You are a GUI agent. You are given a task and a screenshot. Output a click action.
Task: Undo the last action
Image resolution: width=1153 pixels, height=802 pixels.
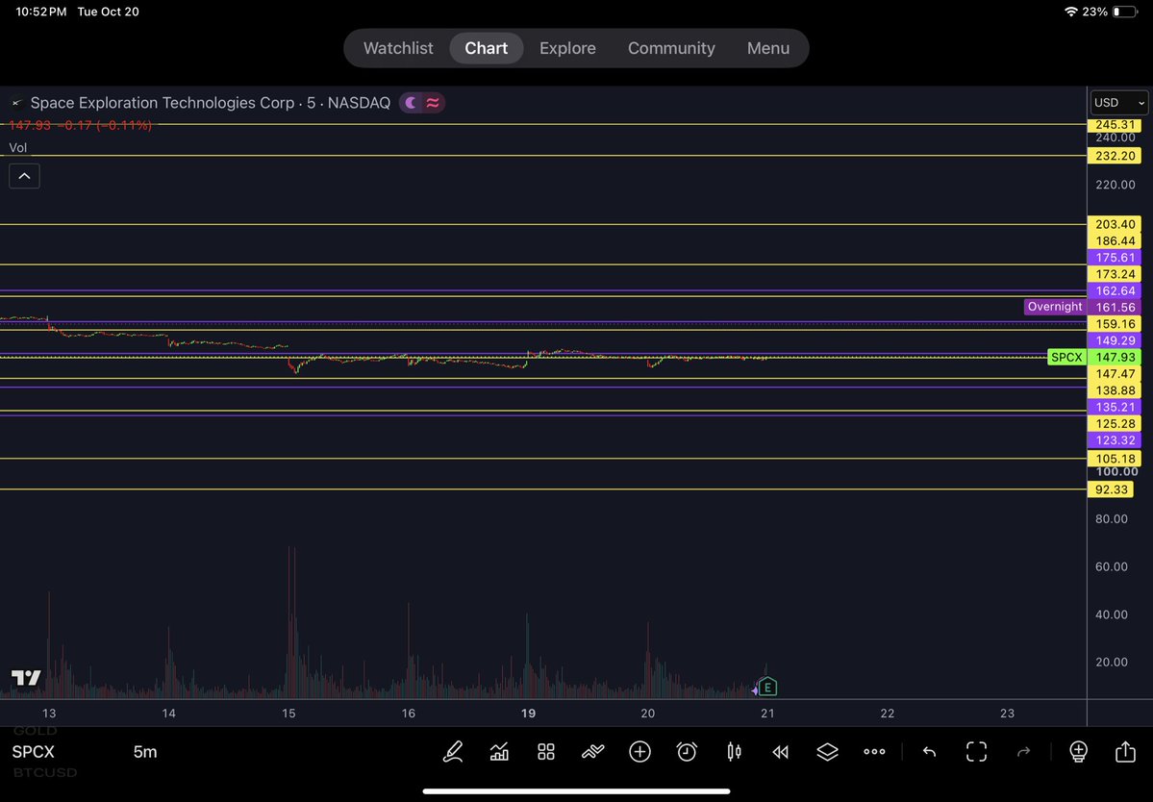point(930,752)
